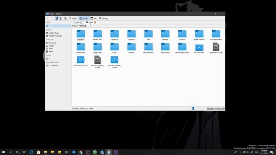Click the folders and files count
276x155 pixels.
(x=82, y=109)
